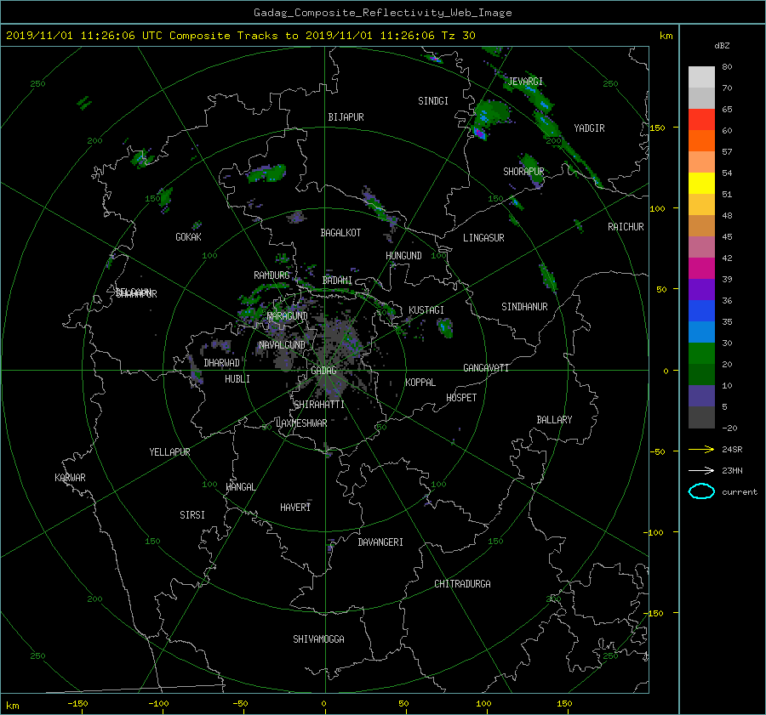Select the yellow 51 dBZ legend swatch
Image resolution: width=766 pixels, height=715 pixels.
pos(701,184)
